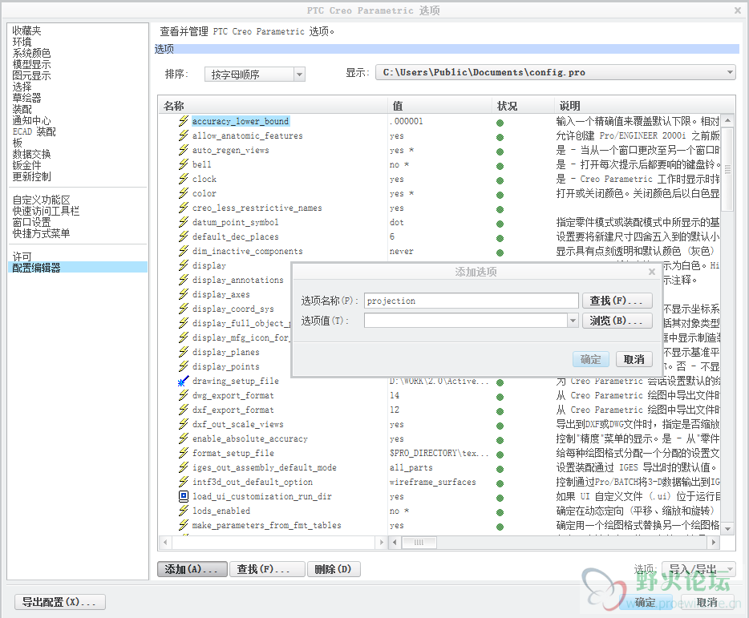Viewport: 749px width, 618px height.
Task: Click value wireframe_surfaces in list
Action: (x=433, y=482)
